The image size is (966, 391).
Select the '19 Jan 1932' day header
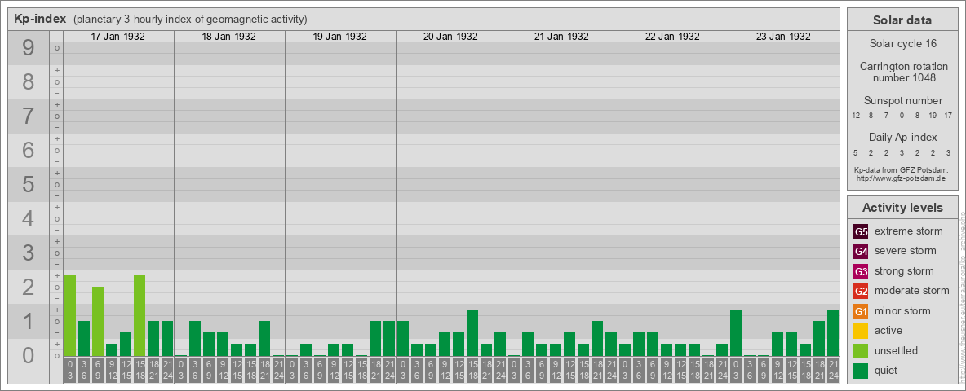[339, 37]
